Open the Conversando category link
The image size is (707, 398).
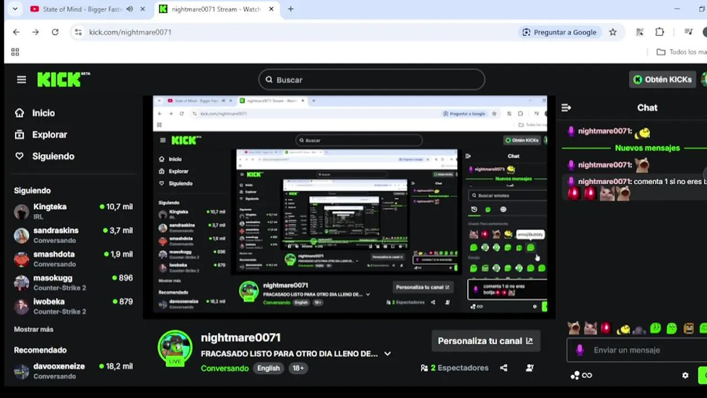(x=225, y=368)
